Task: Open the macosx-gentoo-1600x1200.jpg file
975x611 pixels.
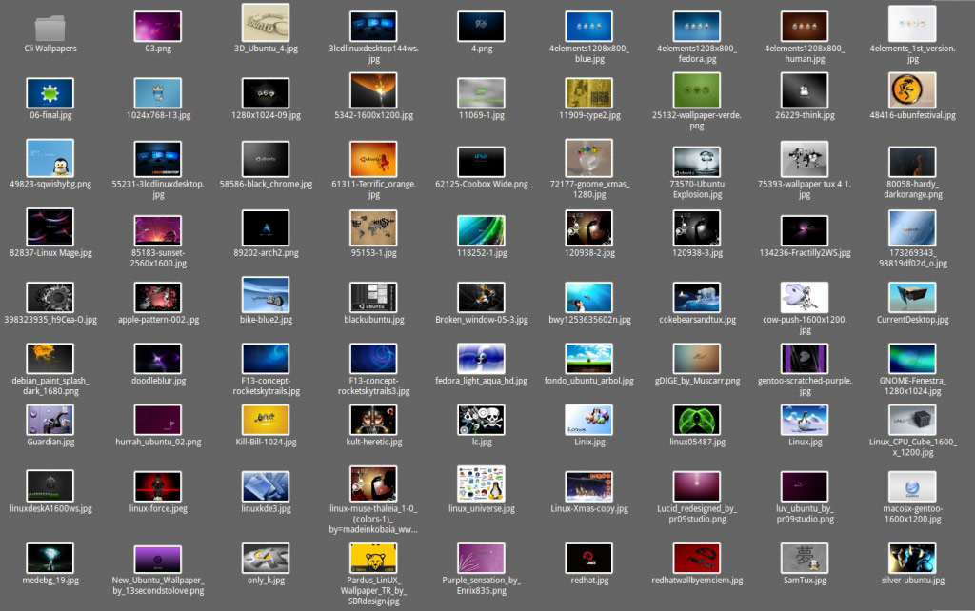Action: [911, 488]
